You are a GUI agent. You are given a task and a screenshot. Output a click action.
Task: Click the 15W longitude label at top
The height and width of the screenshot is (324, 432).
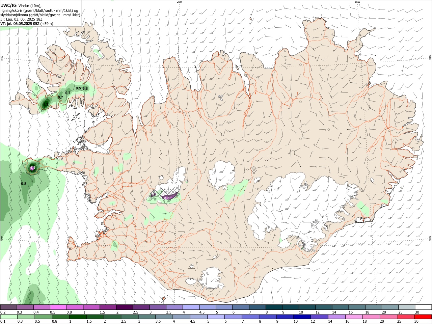point(357,2)
